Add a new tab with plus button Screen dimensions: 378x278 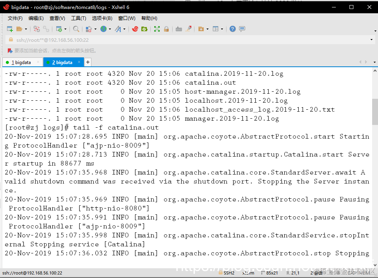pos(88,62)
